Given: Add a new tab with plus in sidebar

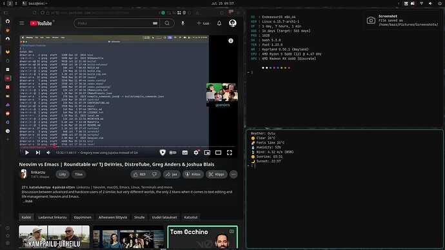Looking at the screenshot, I should [8, 139].
